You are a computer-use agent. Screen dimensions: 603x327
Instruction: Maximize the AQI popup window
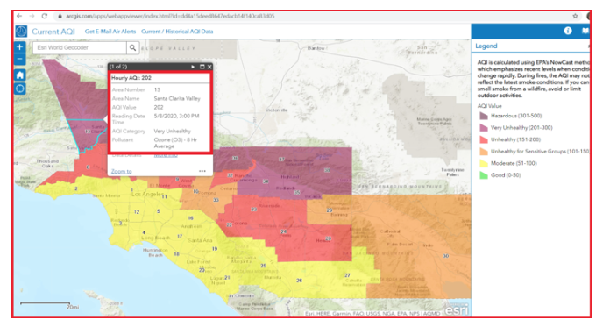point(202,67)
